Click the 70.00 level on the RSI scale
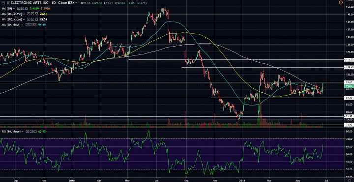 [349, 139]
